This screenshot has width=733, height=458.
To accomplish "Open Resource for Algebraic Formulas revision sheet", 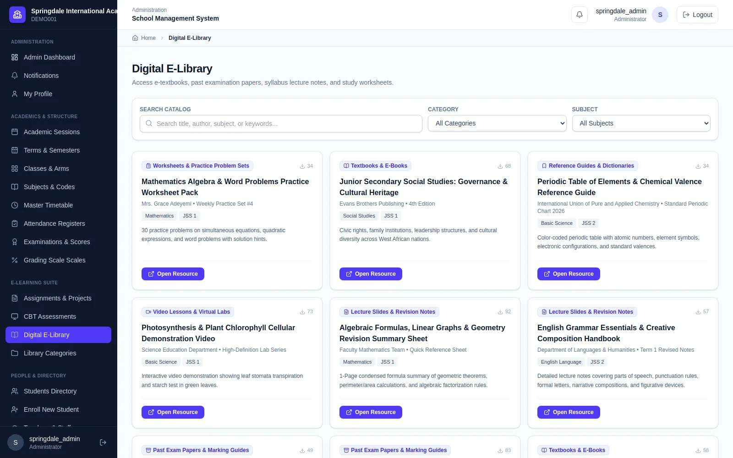I will click(x=371, y=412).
